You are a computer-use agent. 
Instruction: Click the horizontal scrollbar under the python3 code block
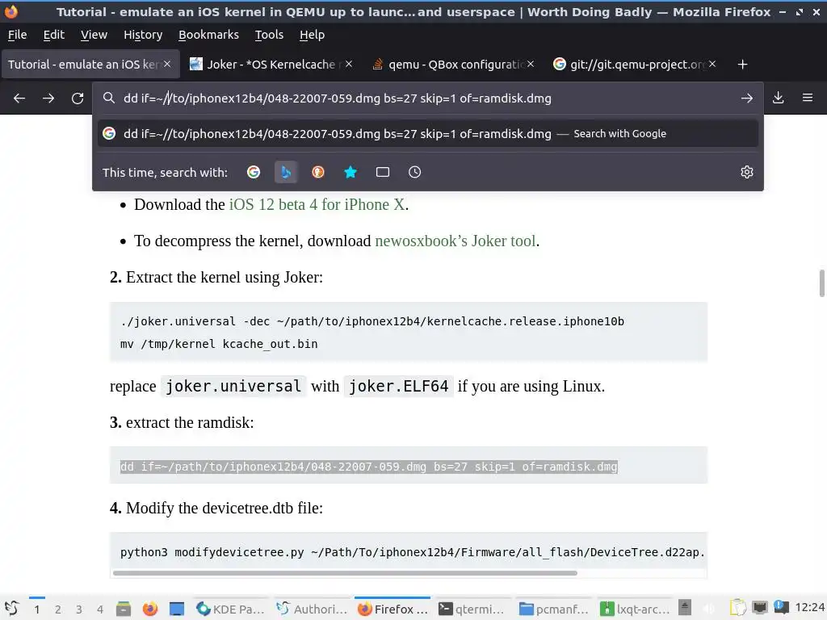coord(345,573)
